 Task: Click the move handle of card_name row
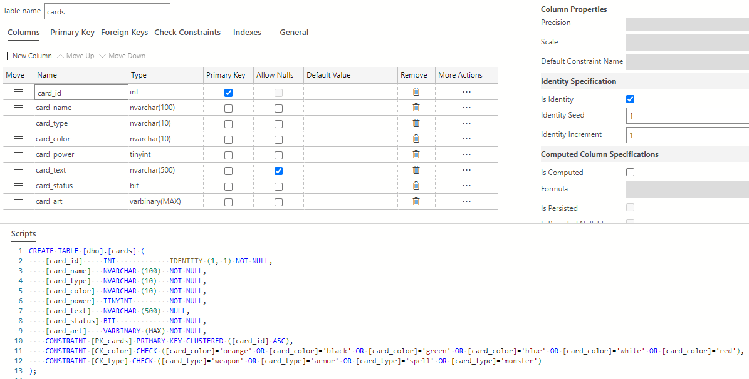click(19, 107)
